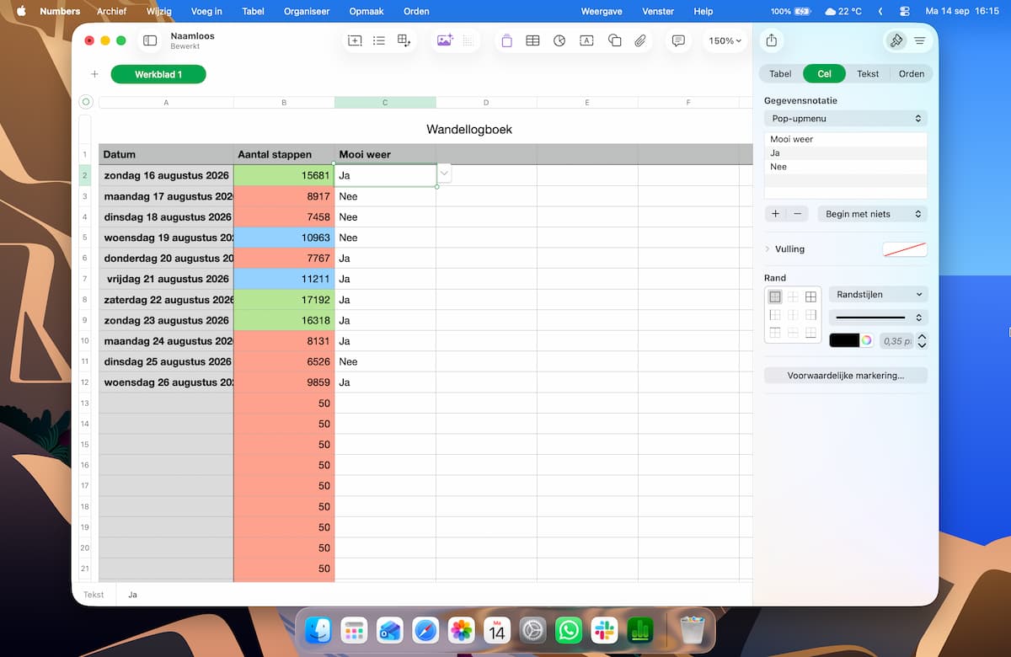This screenshot has width=1011, height=657.
Task: Open the color wheel for border color
Action: click(x=866, y=340)
